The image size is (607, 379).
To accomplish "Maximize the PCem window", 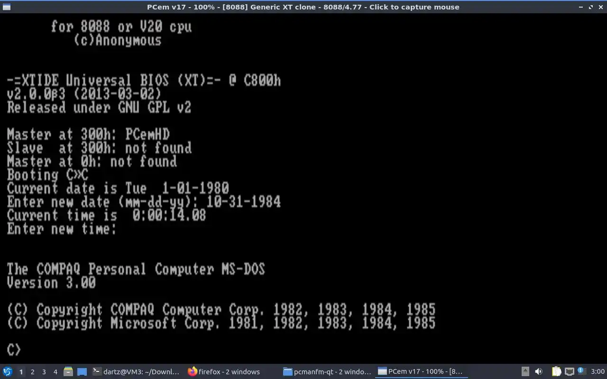I will pyautogui.click(x=591, y=7).
